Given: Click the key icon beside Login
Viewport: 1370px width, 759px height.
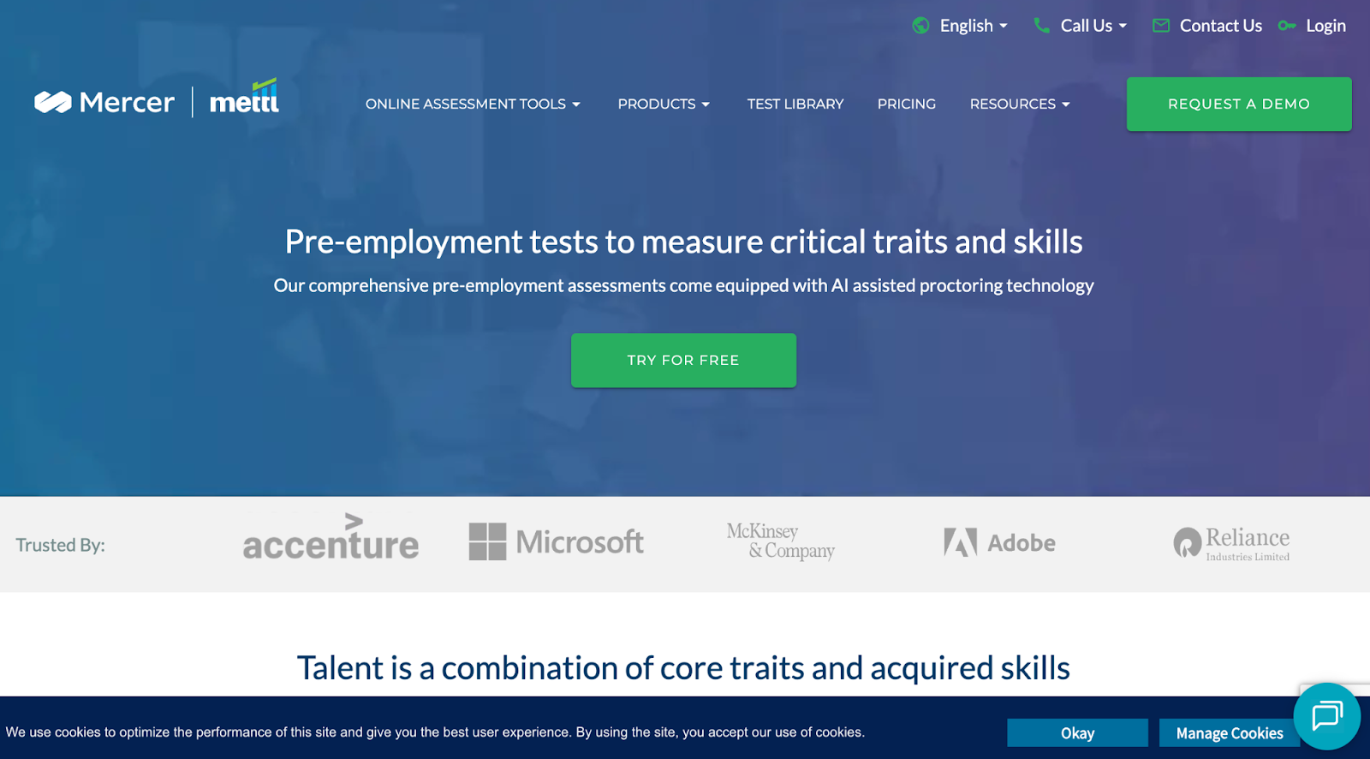Looking at the screenshot, I should point(1287,26).
